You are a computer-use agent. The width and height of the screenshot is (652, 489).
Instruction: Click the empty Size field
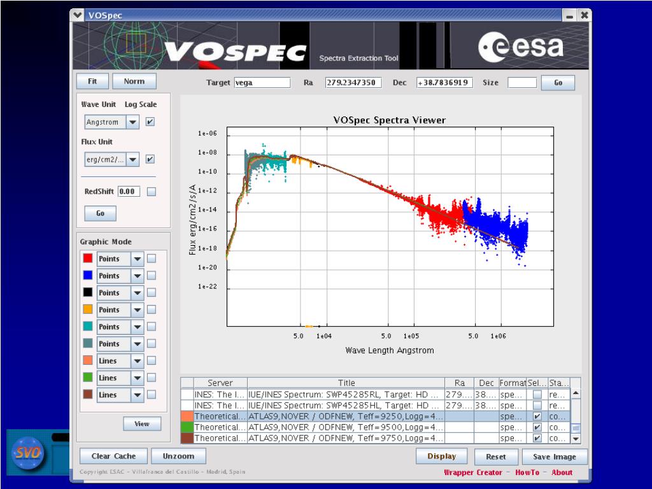[522, 82]
